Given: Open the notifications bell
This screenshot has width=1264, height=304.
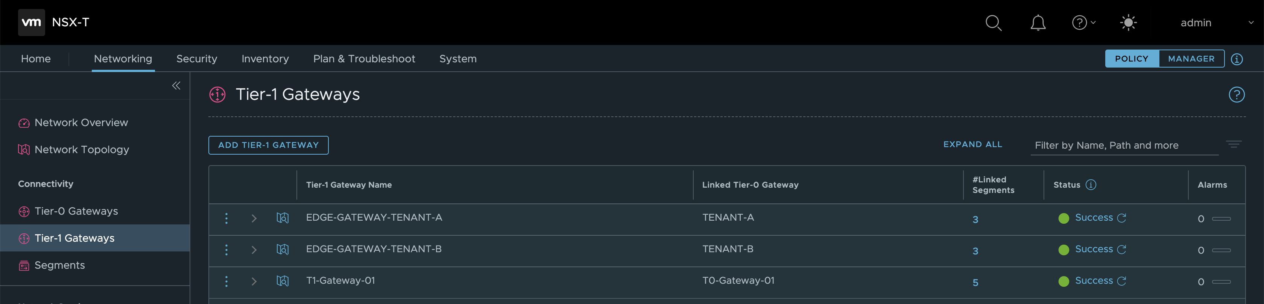Looking at the screenshot, I should [x=1038, y=23].
